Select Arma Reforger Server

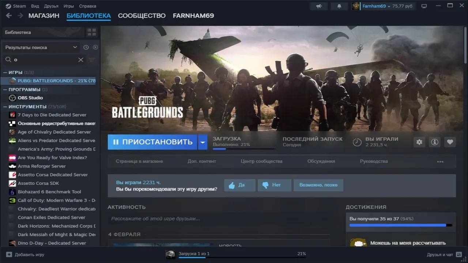(52, 166)
